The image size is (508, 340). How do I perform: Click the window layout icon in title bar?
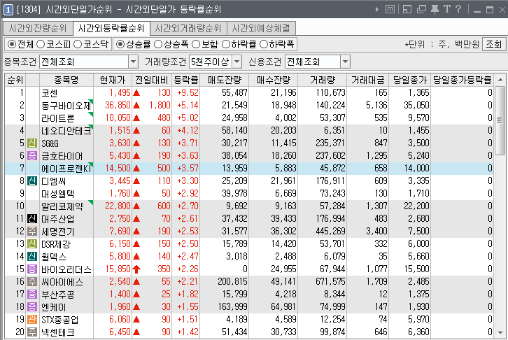click(x=407, y=9)
